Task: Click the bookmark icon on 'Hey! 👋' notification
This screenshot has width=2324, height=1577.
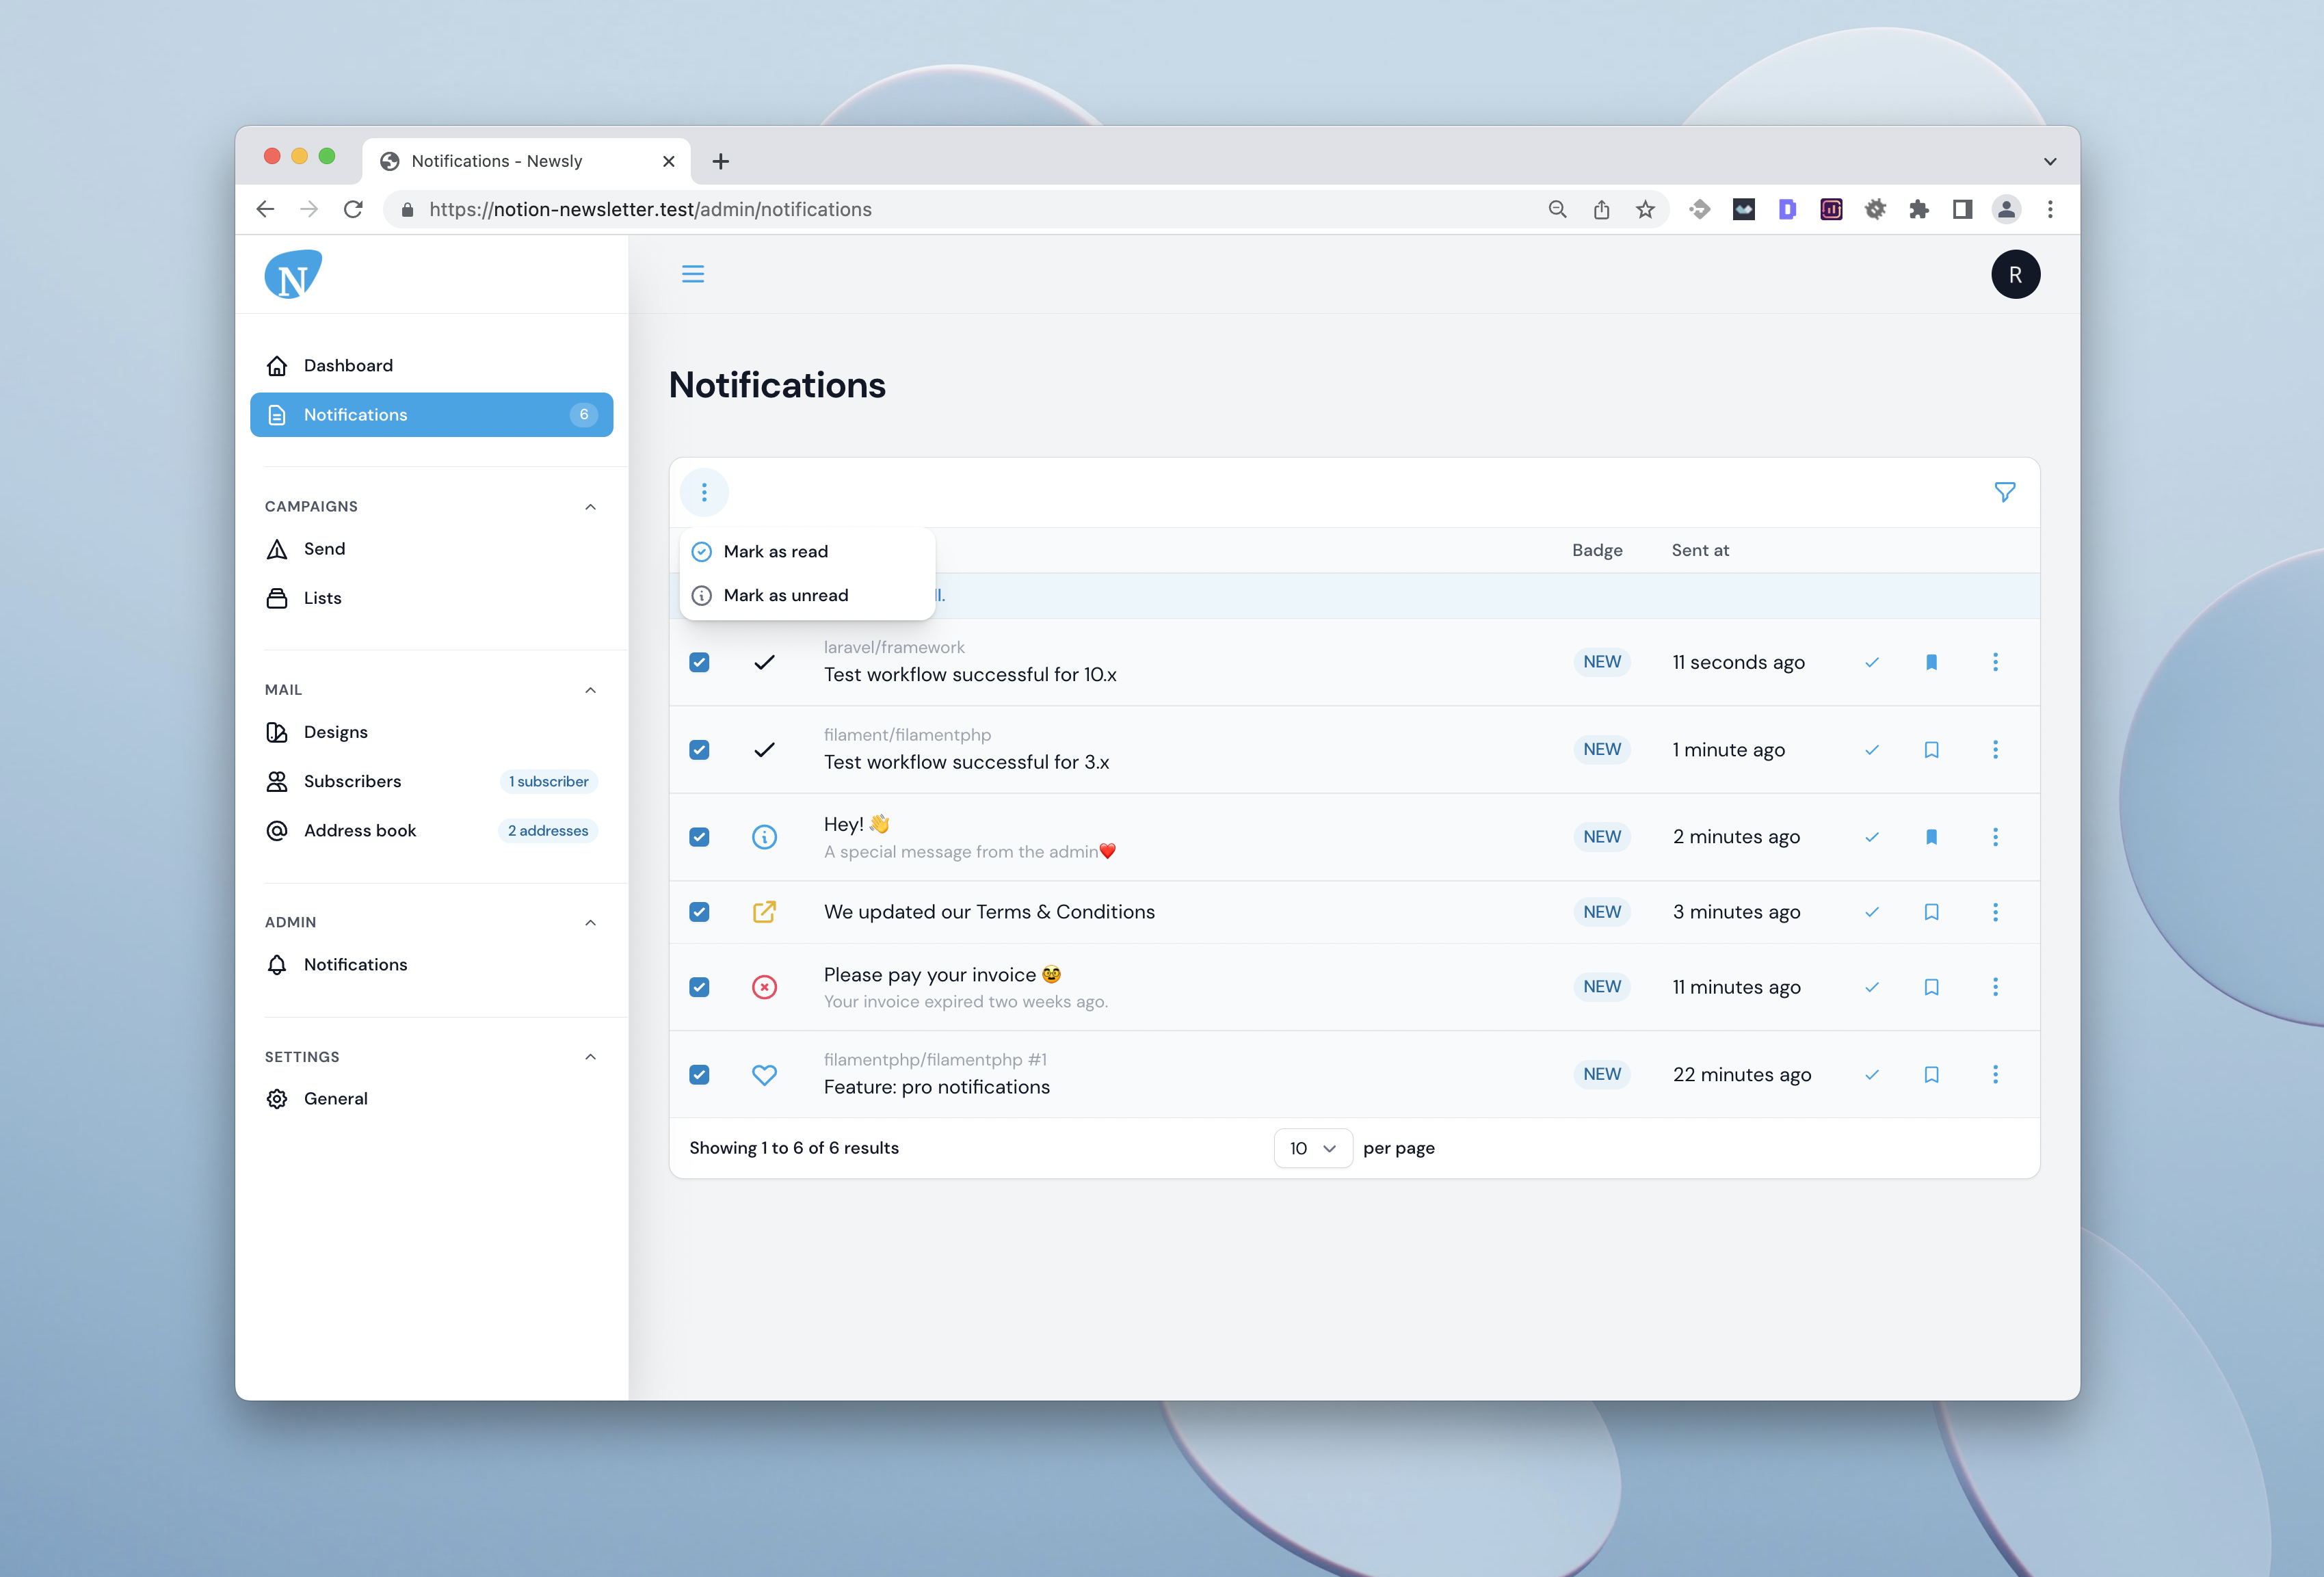Action: click(1931, 836)
